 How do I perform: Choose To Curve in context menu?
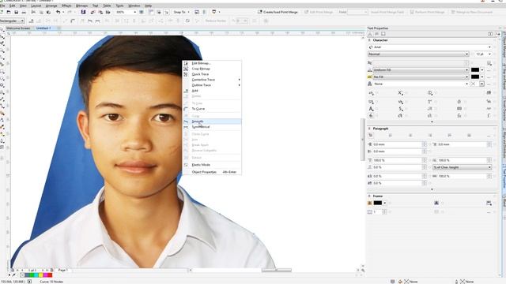[x=211, y=109]
